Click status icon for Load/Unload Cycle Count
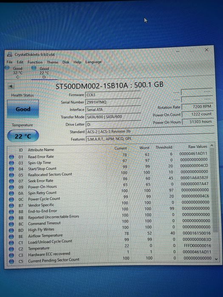 pos(11,243)
